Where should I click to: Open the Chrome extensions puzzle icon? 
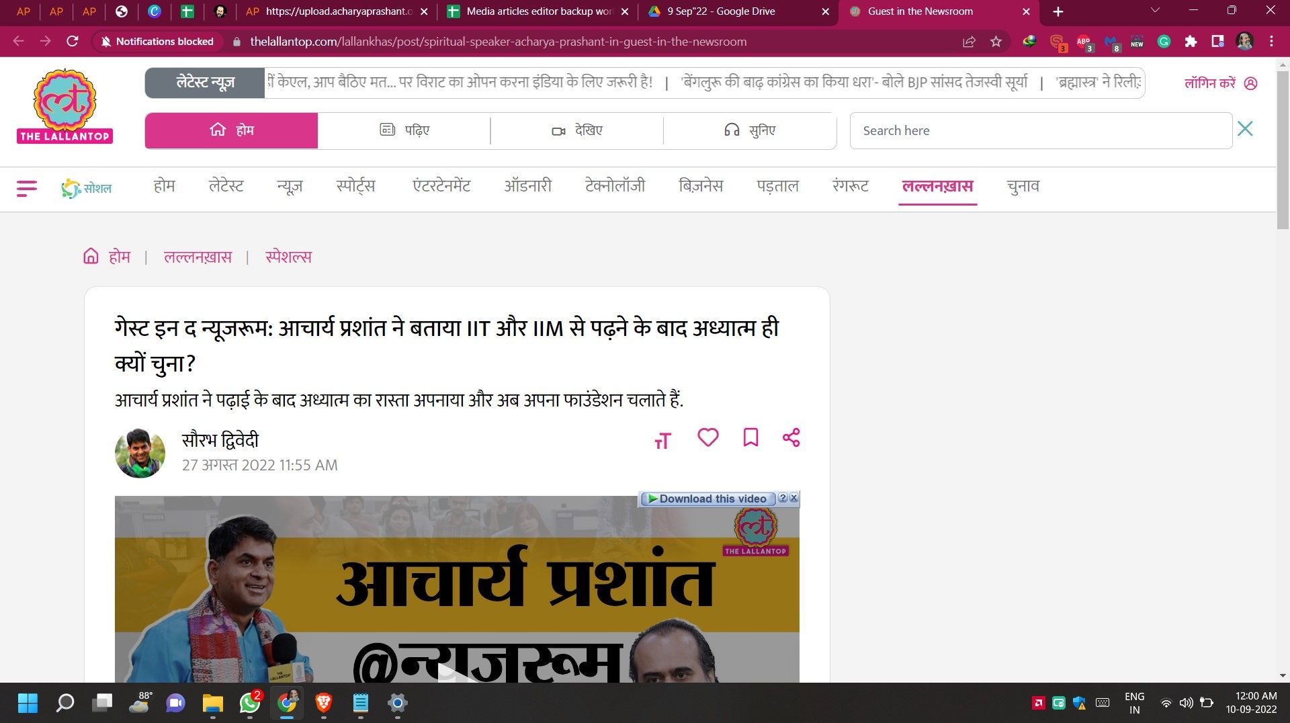1191,42
